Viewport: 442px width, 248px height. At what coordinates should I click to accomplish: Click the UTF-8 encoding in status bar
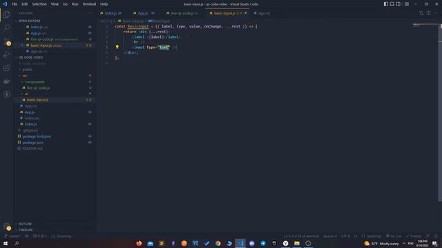345,236
